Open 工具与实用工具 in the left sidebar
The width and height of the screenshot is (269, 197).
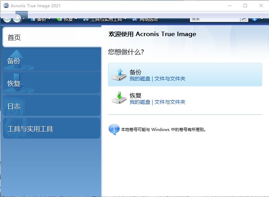pos(52,129)
